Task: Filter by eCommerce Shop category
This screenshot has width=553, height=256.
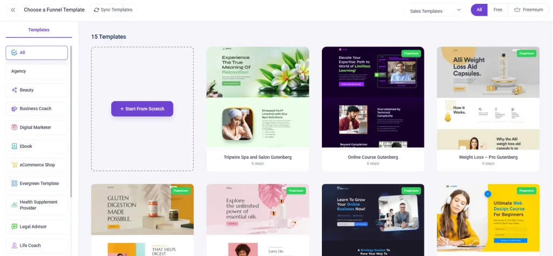Action: click(x=37, y=165)
